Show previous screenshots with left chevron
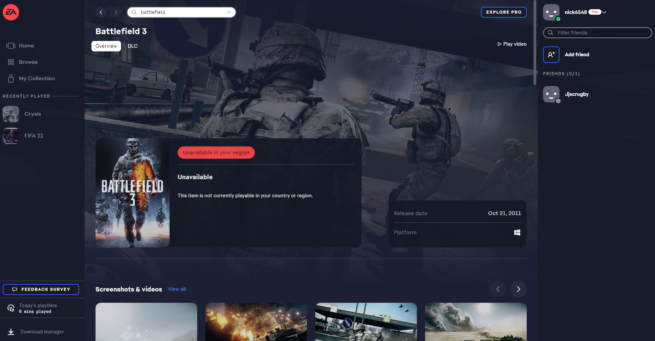 (498, 289)
